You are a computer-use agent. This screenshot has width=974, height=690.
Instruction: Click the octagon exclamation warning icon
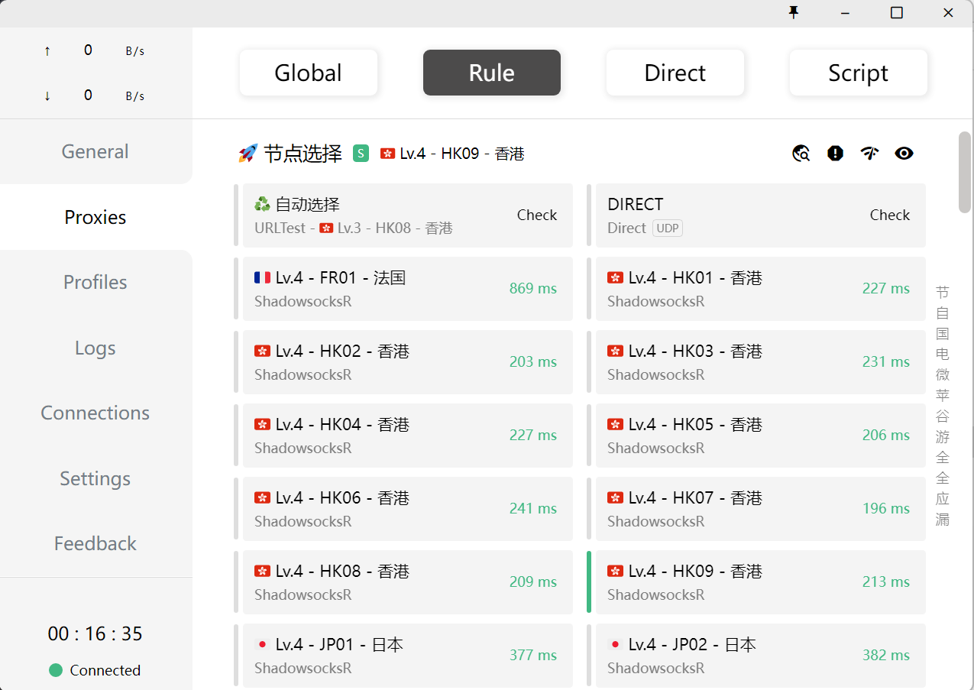coord(835,154)
